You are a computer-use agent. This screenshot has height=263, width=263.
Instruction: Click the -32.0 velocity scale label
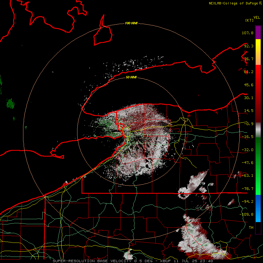(248, 150)
